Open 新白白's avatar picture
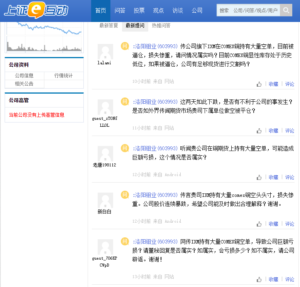 (x=105, y=200)
